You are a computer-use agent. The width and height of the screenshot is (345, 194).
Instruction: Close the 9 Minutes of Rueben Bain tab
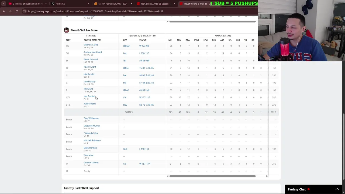[46, 4]
